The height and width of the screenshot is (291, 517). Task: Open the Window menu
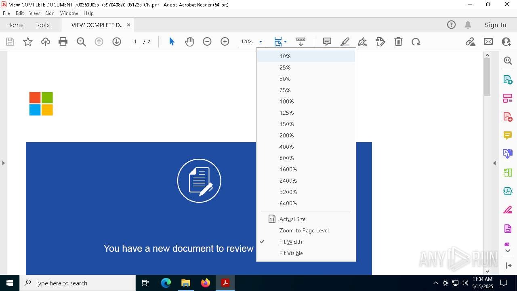(x=69, y=13)
